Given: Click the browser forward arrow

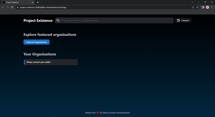Looking at the screenshot, I should (7, 7).
